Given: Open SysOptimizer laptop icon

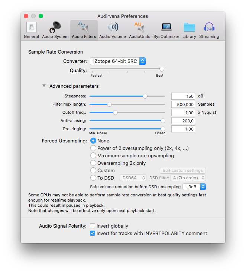Looking at the screenshot, I should click(166, 27).
